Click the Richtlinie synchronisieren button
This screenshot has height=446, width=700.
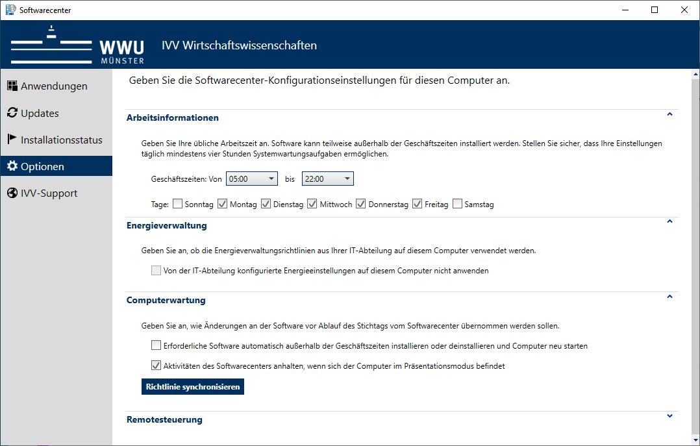coord(193,387)
